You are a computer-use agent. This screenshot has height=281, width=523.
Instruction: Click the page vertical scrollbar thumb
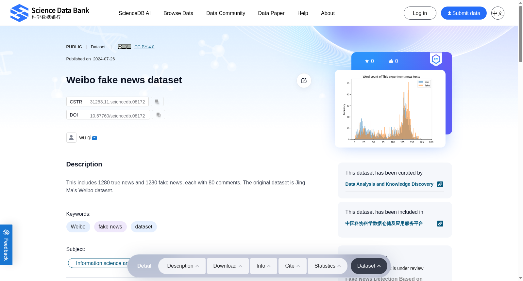[x=520, y=34]
